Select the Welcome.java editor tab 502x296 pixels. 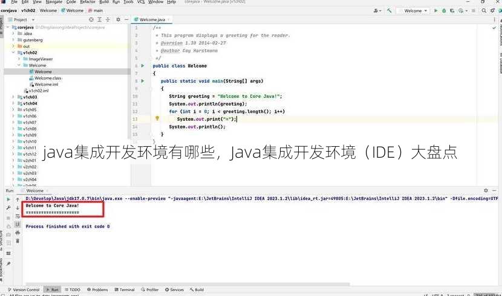(x=152, y=19)
